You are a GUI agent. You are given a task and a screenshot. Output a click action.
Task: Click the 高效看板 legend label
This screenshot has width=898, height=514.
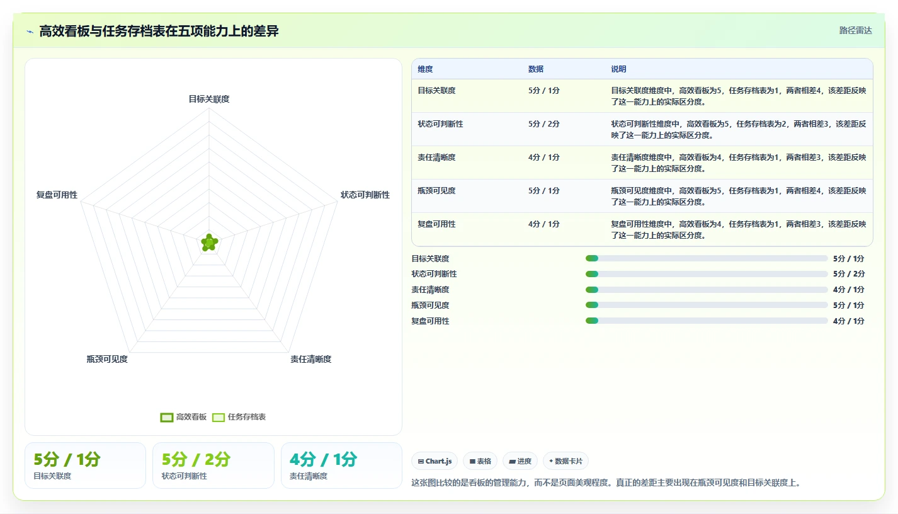[x=191, y=417]
